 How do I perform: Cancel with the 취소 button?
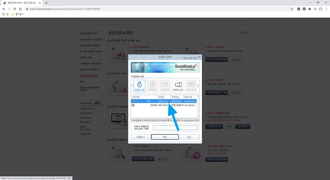tap(189, 137)
